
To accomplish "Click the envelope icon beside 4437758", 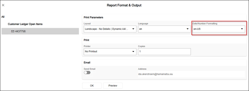I will [x=13, y=31].
